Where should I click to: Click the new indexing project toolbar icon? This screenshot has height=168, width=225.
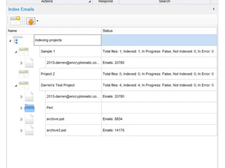(x=15, y=21)
